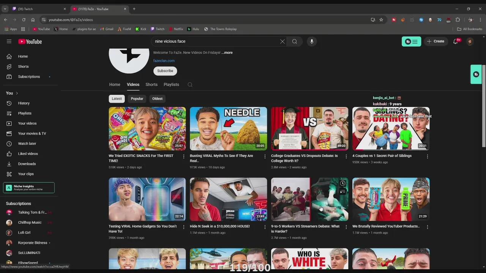Switch to the Twitch browser tab
Image resolution: width=486 pixels, height=273 pixels.
click(x=39, y=9)
